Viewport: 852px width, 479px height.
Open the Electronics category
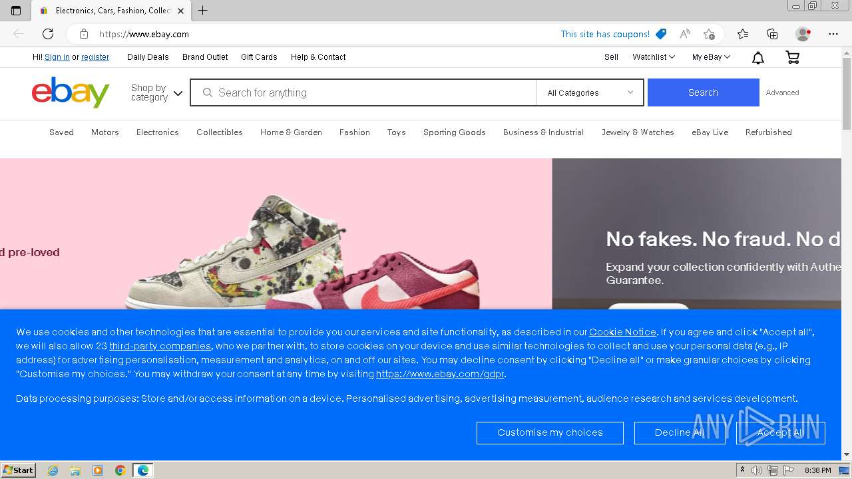158,132
